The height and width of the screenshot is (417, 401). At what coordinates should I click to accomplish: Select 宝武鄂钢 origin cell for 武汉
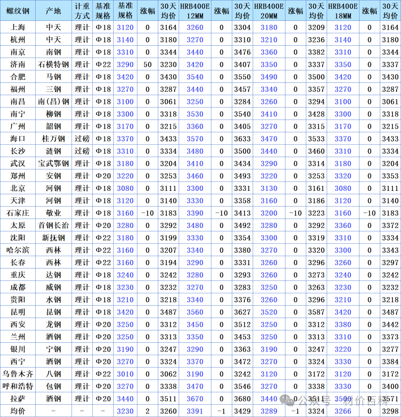tap(53, 163)
